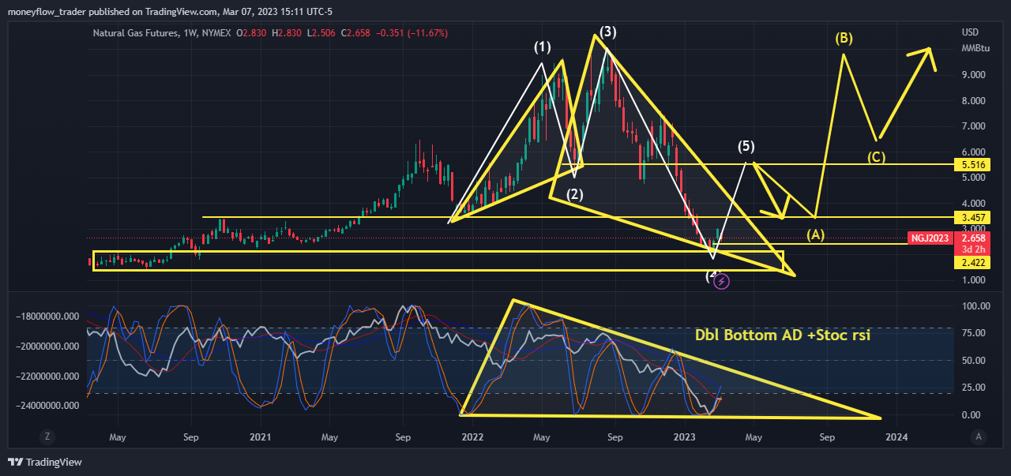Click 25.00 on the indicator scale

pos(973,388)
